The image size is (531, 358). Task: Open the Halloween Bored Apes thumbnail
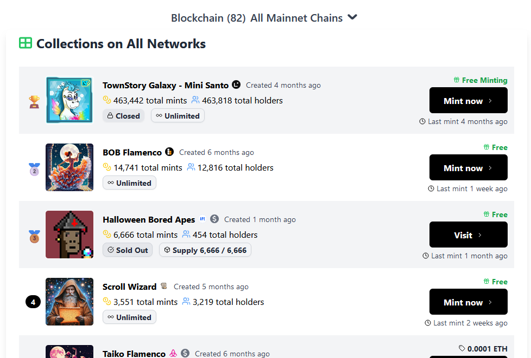pyautogui.click(x=69, y=235)
